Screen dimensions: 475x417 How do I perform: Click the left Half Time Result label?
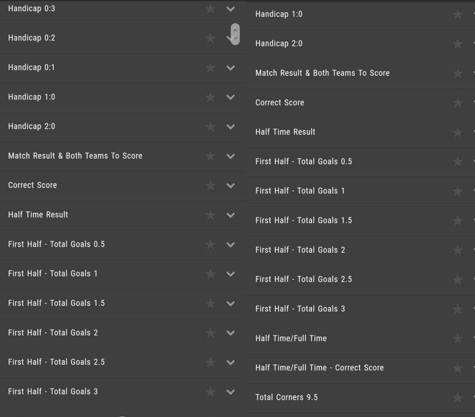38,215
